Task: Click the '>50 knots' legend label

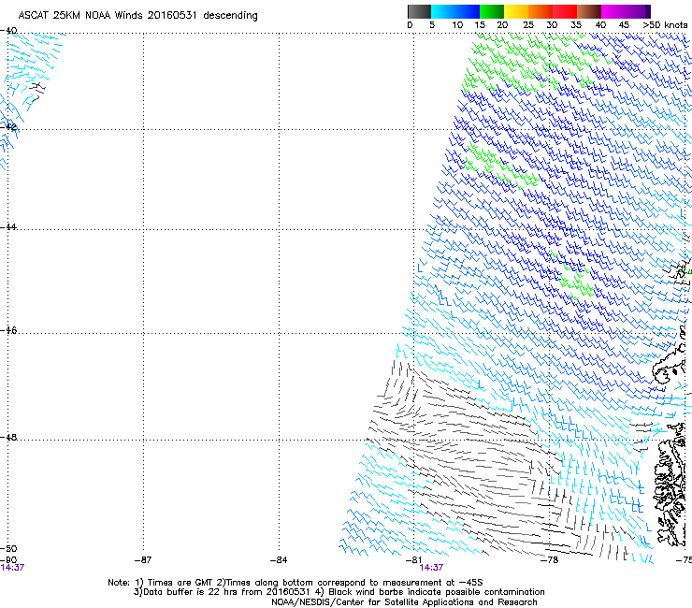Action: click(665, 25)
